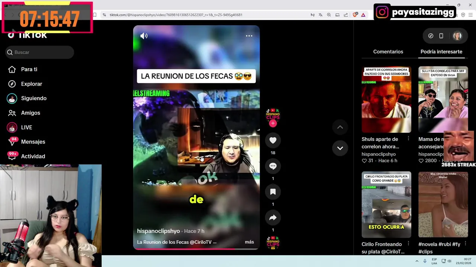Switch to the Comentarios tab

coord(388,52)
